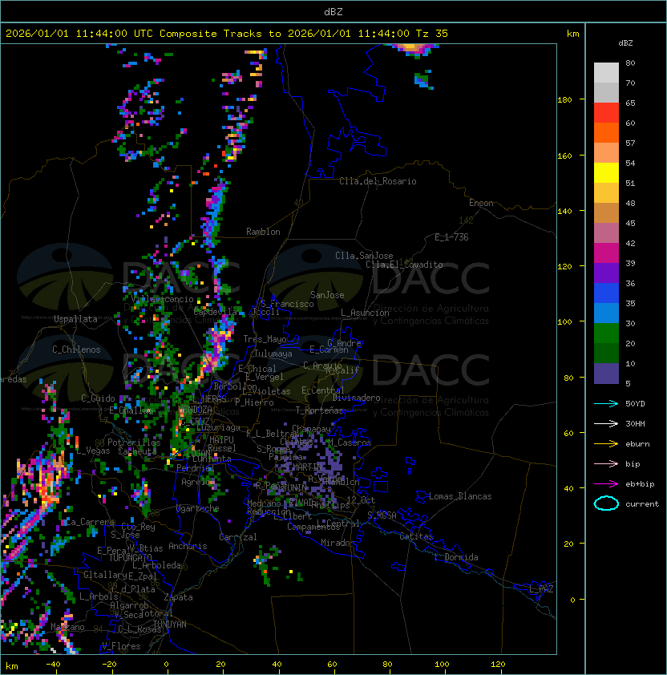Click the 'Clla.del_Rosario' map label

click(x=378, y=181)
